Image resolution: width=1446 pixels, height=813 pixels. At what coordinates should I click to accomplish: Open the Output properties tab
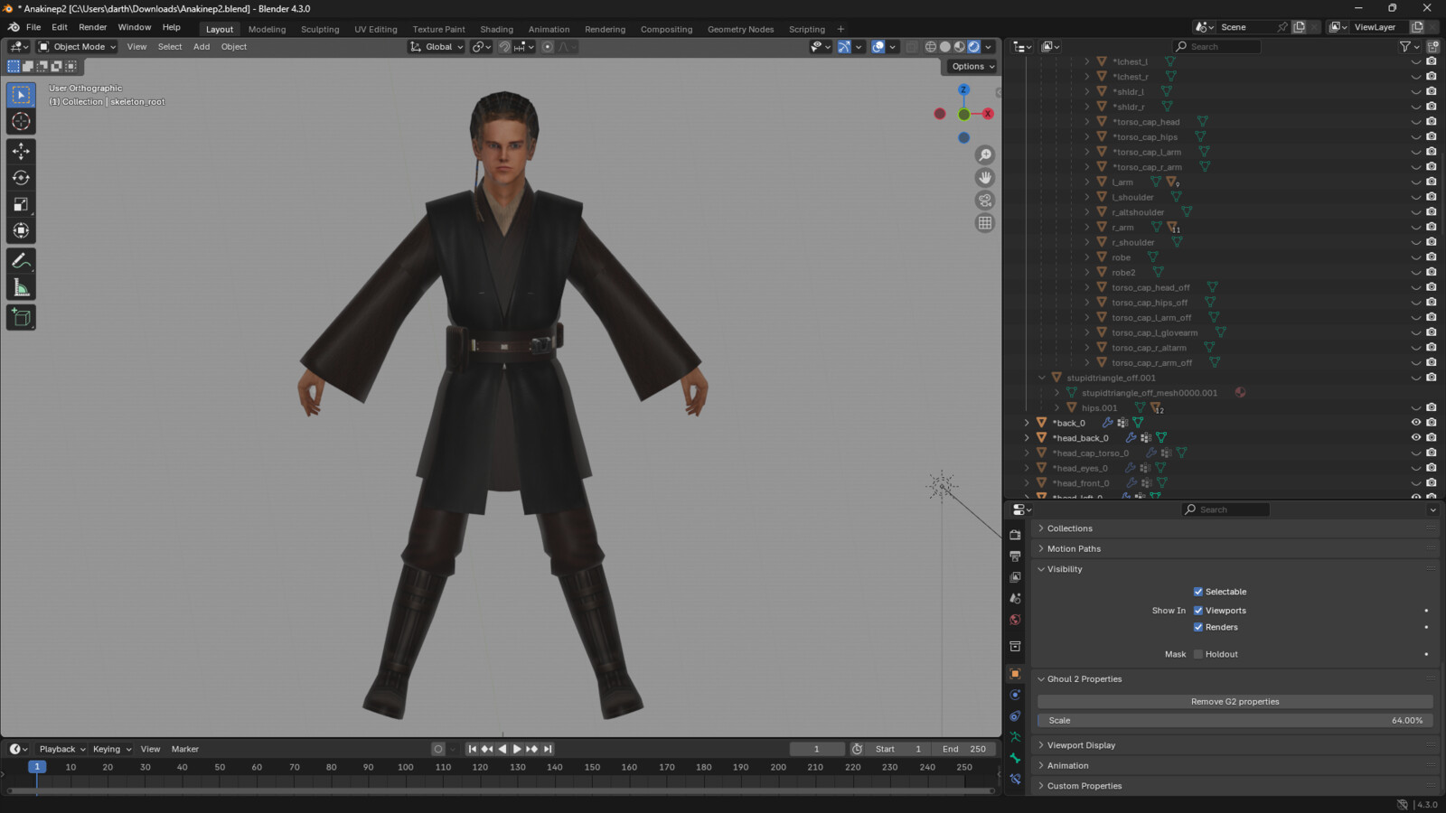(1015, 556)
